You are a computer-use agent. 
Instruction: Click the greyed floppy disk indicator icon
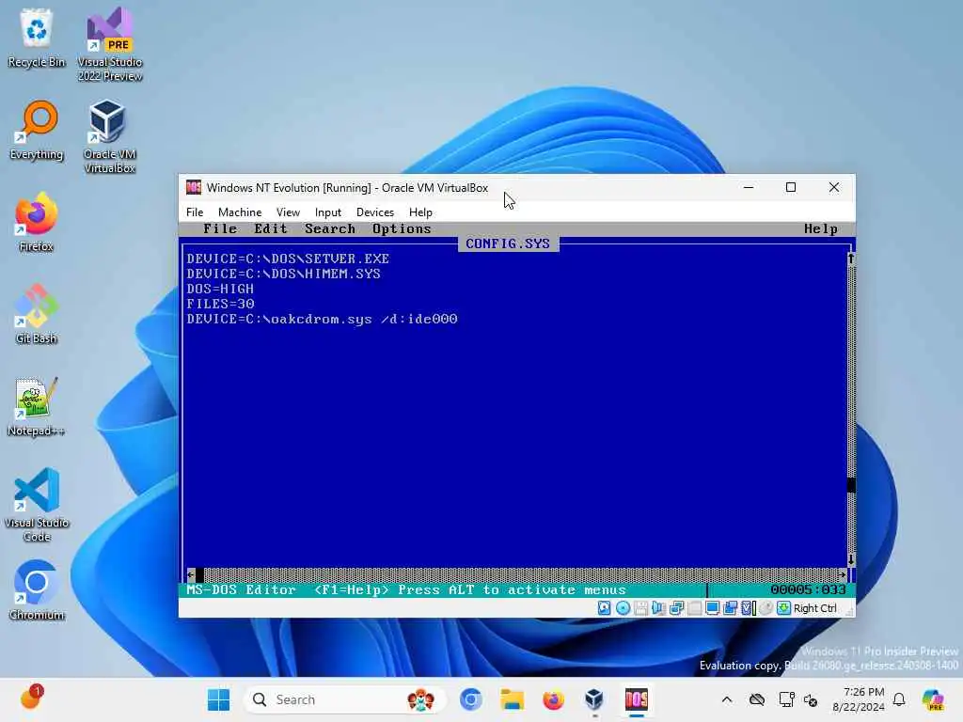640,608
